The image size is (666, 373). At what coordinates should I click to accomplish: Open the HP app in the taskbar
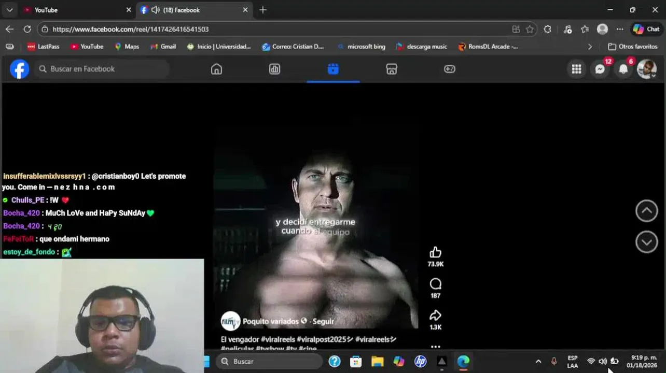pos(420,362)
